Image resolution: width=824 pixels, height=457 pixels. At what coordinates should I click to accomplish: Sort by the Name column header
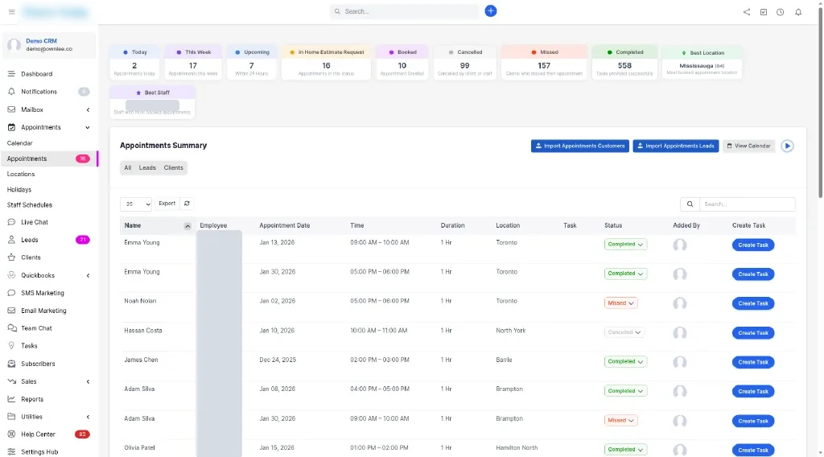(157, 225)
